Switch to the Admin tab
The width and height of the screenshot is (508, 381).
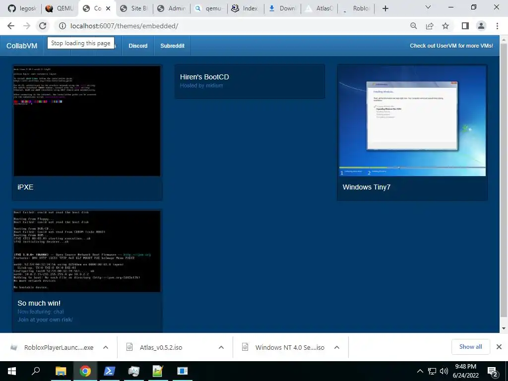(x=172, y=8)
